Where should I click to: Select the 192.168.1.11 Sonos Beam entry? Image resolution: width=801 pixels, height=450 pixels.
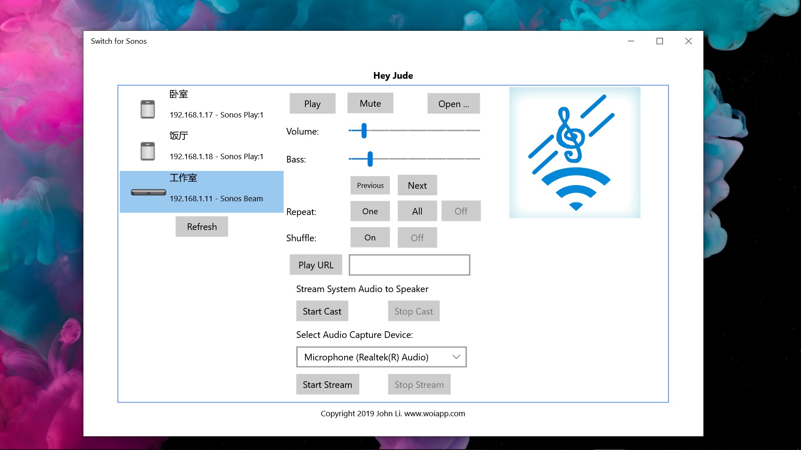[x=216, y=198]
